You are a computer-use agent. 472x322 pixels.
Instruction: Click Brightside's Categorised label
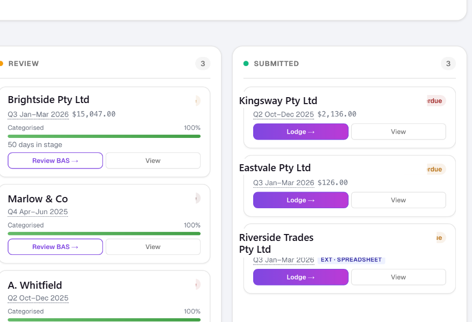26,128
